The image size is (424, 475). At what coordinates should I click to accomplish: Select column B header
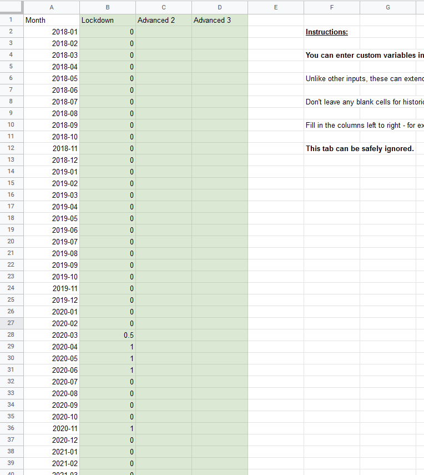coord(108,7)
